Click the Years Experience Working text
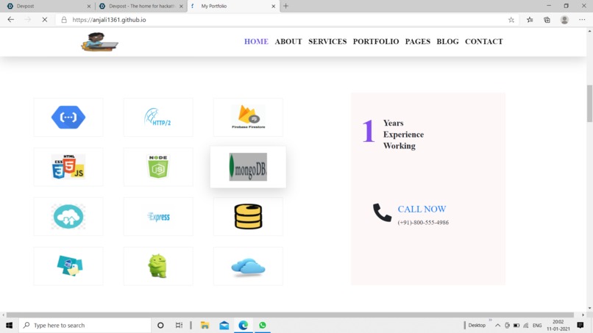 [x=403, y=135]
